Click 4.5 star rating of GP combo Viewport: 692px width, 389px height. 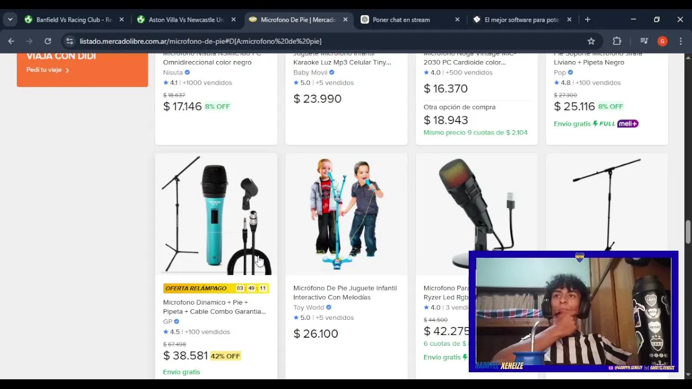(x=170, y=332)
